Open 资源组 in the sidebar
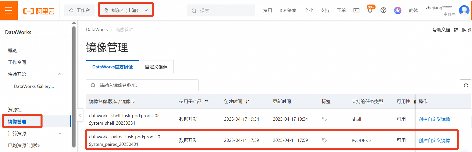 pyautogui.click(x=15, y=110)
